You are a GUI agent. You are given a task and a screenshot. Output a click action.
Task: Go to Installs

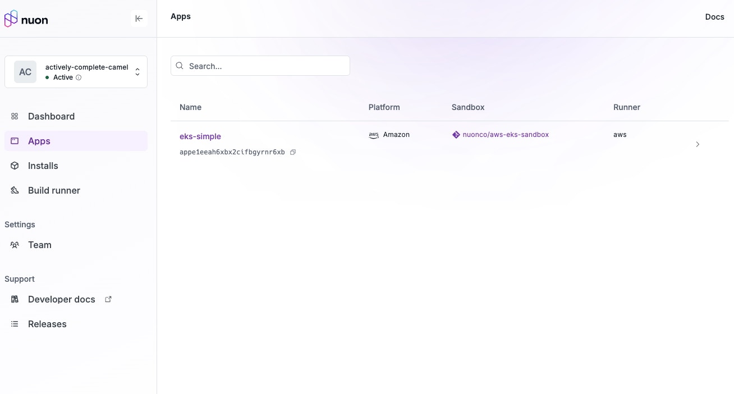(76, 166)
